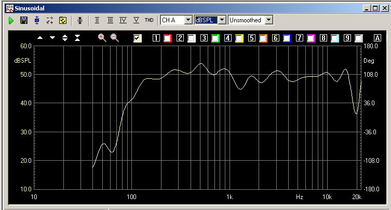Toggle overlay 3 green checkbox
Viewport: 391px width, 210px height.
(215, 38)
